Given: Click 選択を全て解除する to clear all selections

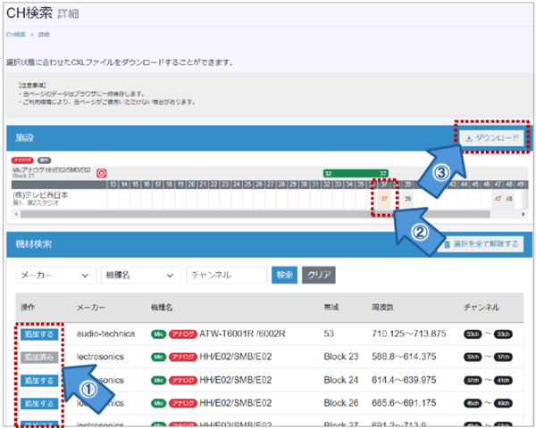Looking at the screenshot, I should click(x=482, y=244).
